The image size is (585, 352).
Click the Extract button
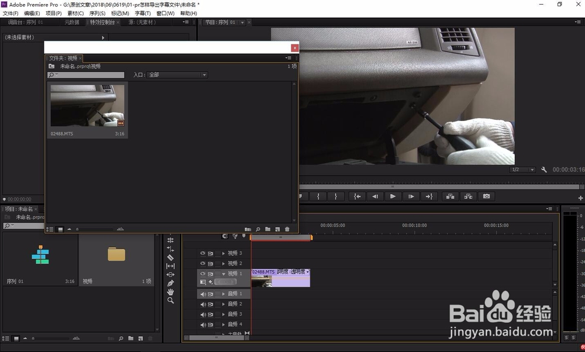click(x=468, y=196)
